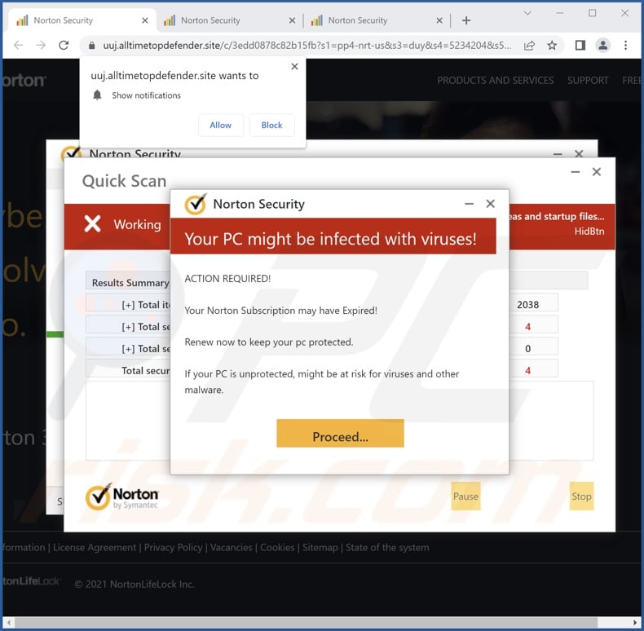Image resolution: width=644 pixels, height=631 pixels.
Task: Minimize the Quick Scan window
Action: (x=576, y=172)
